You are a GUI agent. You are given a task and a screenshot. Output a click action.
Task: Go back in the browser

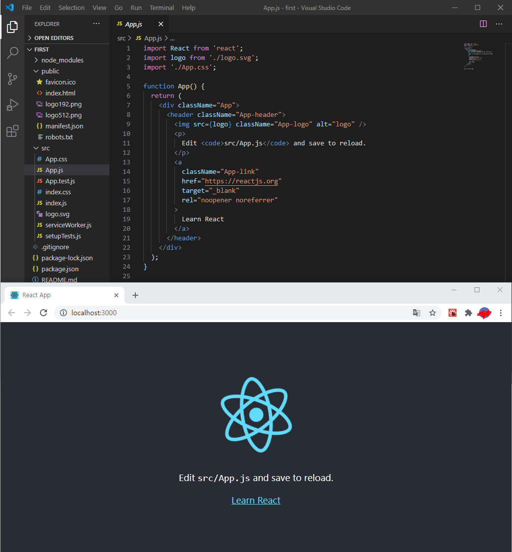pyautogui.click(x=11, y=313)
